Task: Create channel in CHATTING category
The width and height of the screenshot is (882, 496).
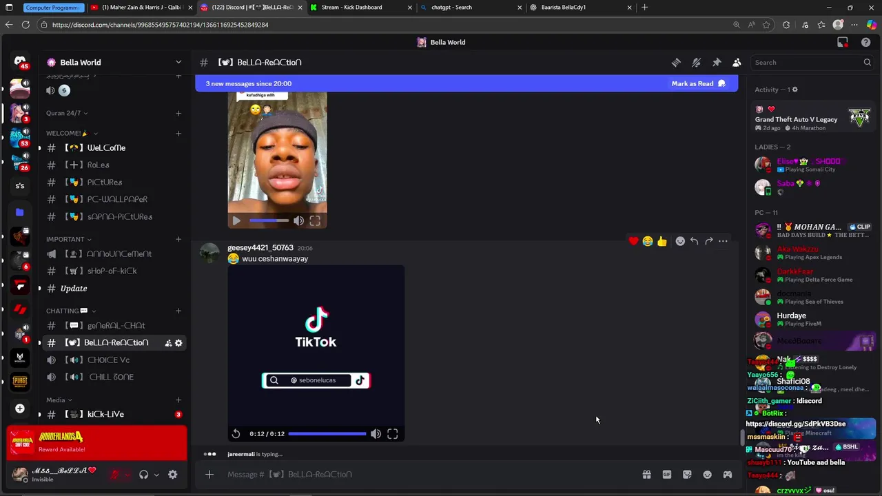Action: [x=178, y=311]
